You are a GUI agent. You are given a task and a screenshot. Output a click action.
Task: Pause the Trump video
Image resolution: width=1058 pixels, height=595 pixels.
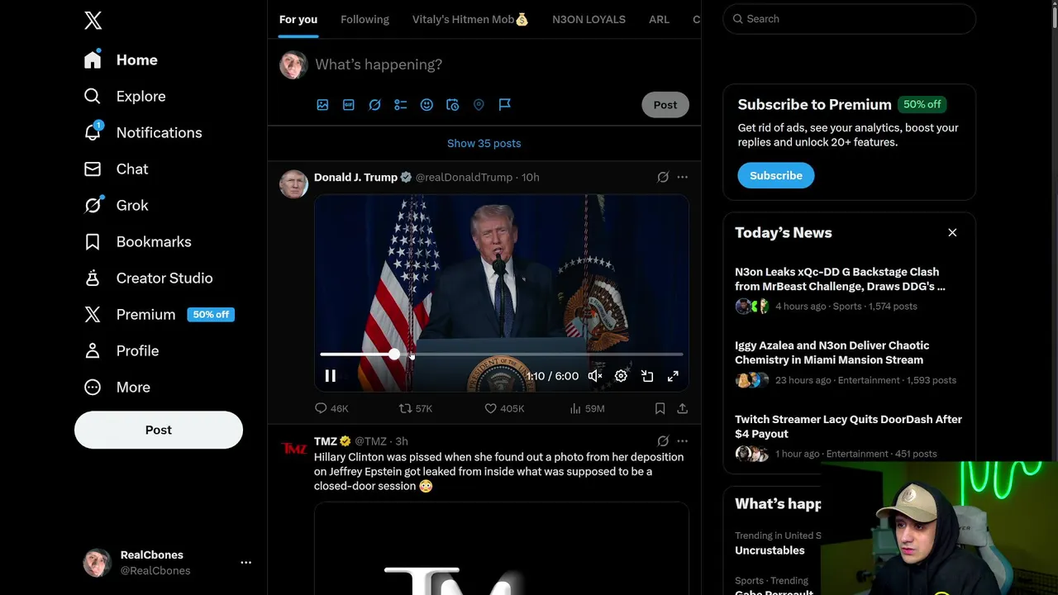pos(330,376)
